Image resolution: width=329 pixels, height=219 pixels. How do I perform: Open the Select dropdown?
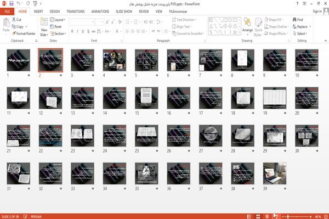tap(300, 33)
